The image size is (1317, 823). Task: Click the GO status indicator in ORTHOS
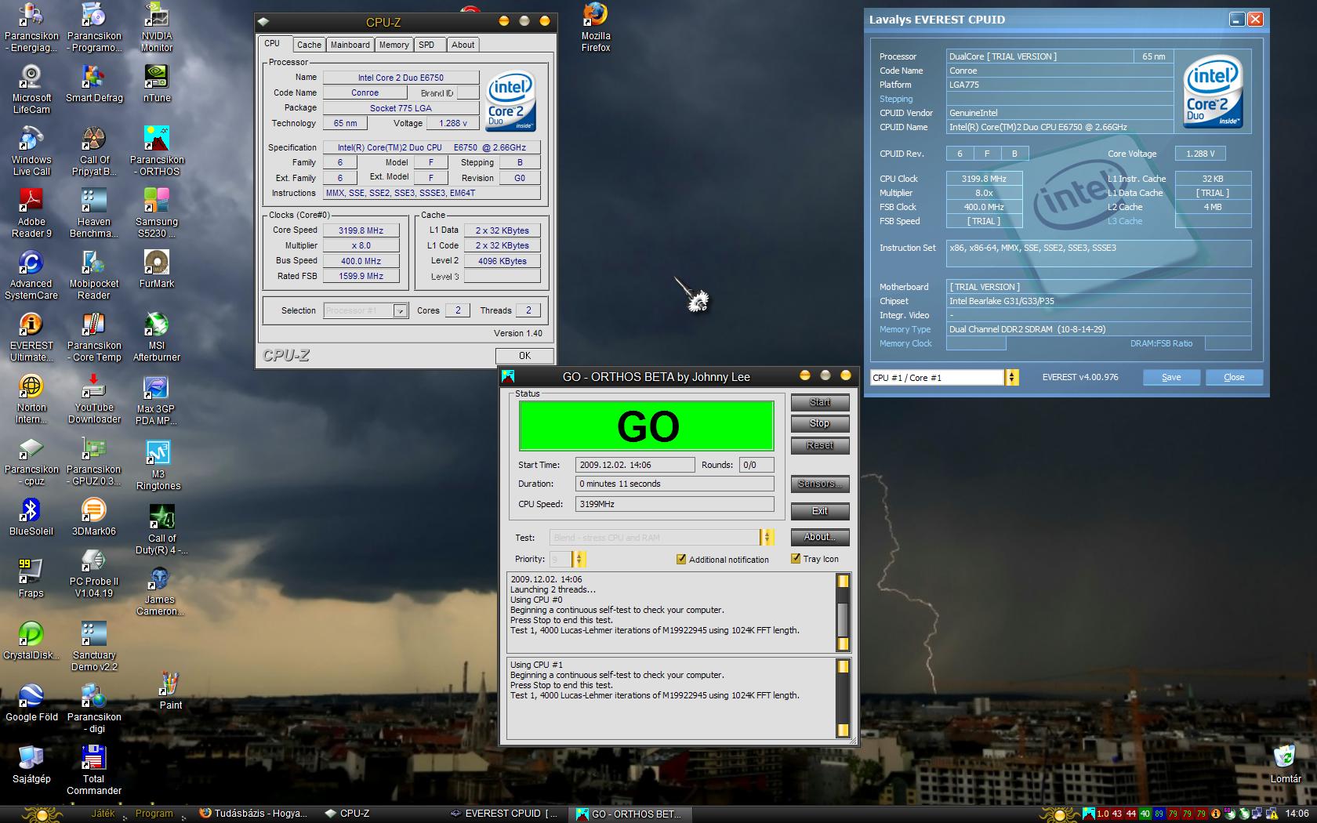[x=647, y=426]
